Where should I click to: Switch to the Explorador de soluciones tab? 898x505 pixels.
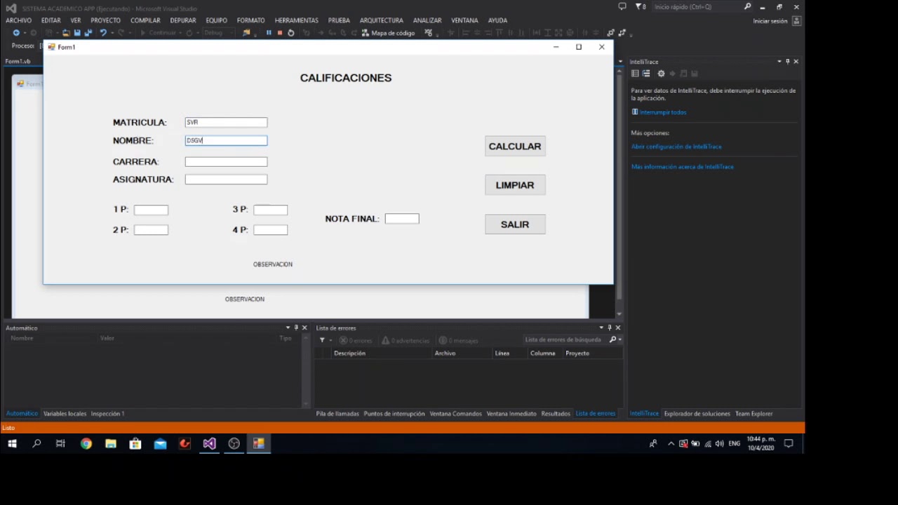pyautogui.click(x=697, y=414)
